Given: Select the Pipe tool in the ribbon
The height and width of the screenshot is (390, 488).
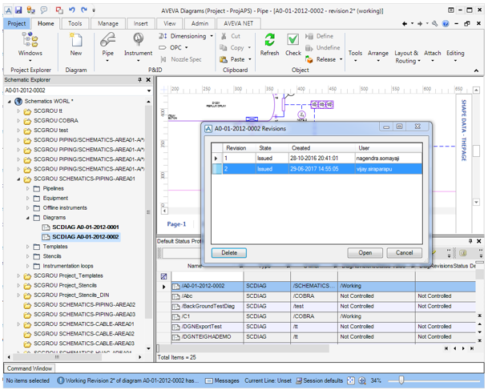Looking at the screenshot, I should [x=107, y=46].
